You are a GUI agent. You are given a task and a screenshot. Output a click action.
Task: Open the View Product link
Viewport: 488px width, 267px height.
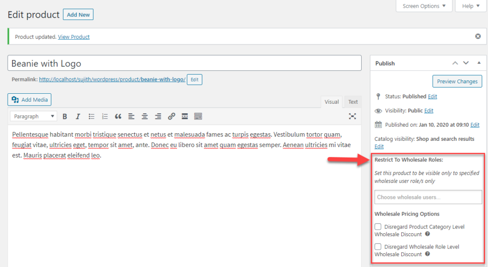(x=74, y=37)
